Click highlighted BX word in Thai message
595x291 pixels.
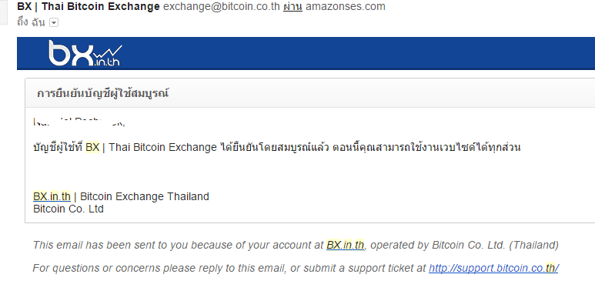click(x=92, y=147)
